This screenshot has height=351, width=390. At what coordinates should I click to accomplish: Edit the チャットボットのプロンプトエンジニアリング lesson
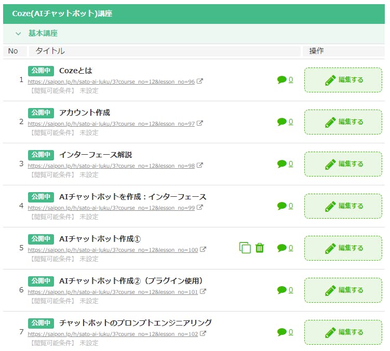[343, 332]
